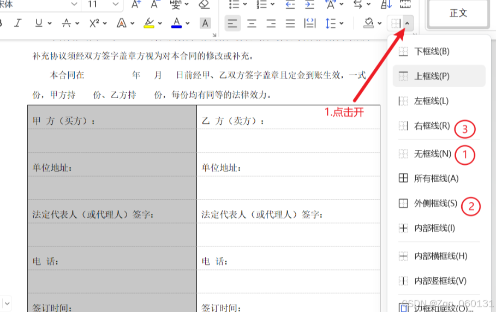Apply the 正文 body style
Viewport: 496px width, 312px height.
click(458, 13)
